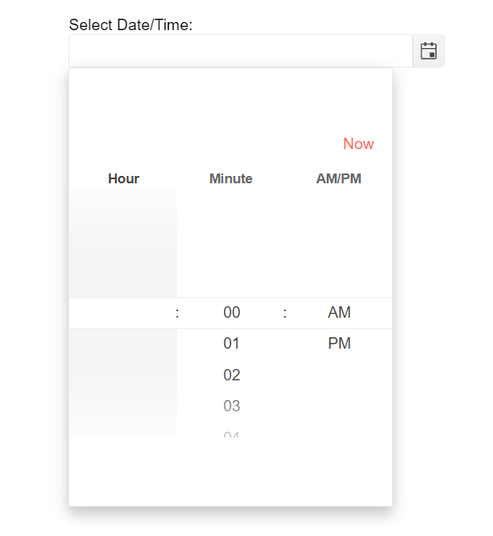This screenshot has height=536, width=493.
Task: Pick minute 01 from the Minute list
Action: click(231, 343)
